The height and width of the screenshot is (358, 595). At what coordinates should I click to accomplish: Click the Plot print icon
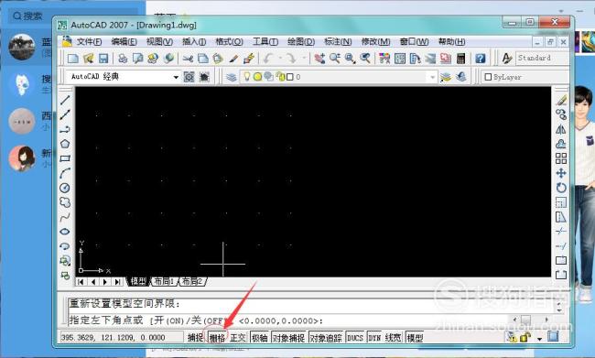click(x=123, y=59)
